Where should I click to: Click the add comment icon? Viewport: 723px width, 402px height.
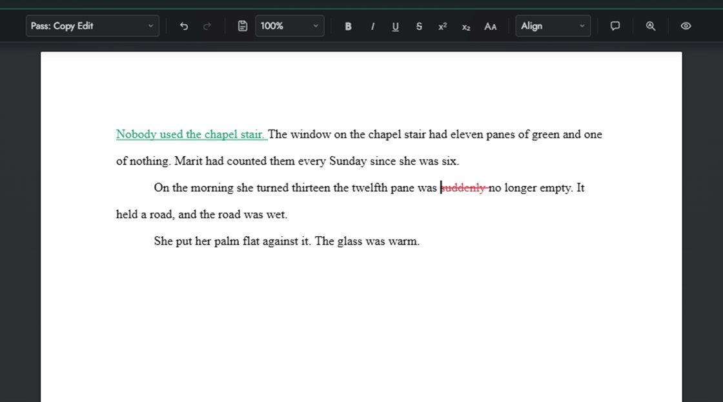(x=615, y=26)
